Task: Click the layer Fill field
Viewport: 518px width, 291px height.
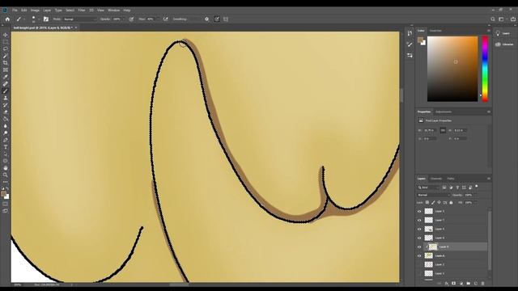Action: point(469,203)
